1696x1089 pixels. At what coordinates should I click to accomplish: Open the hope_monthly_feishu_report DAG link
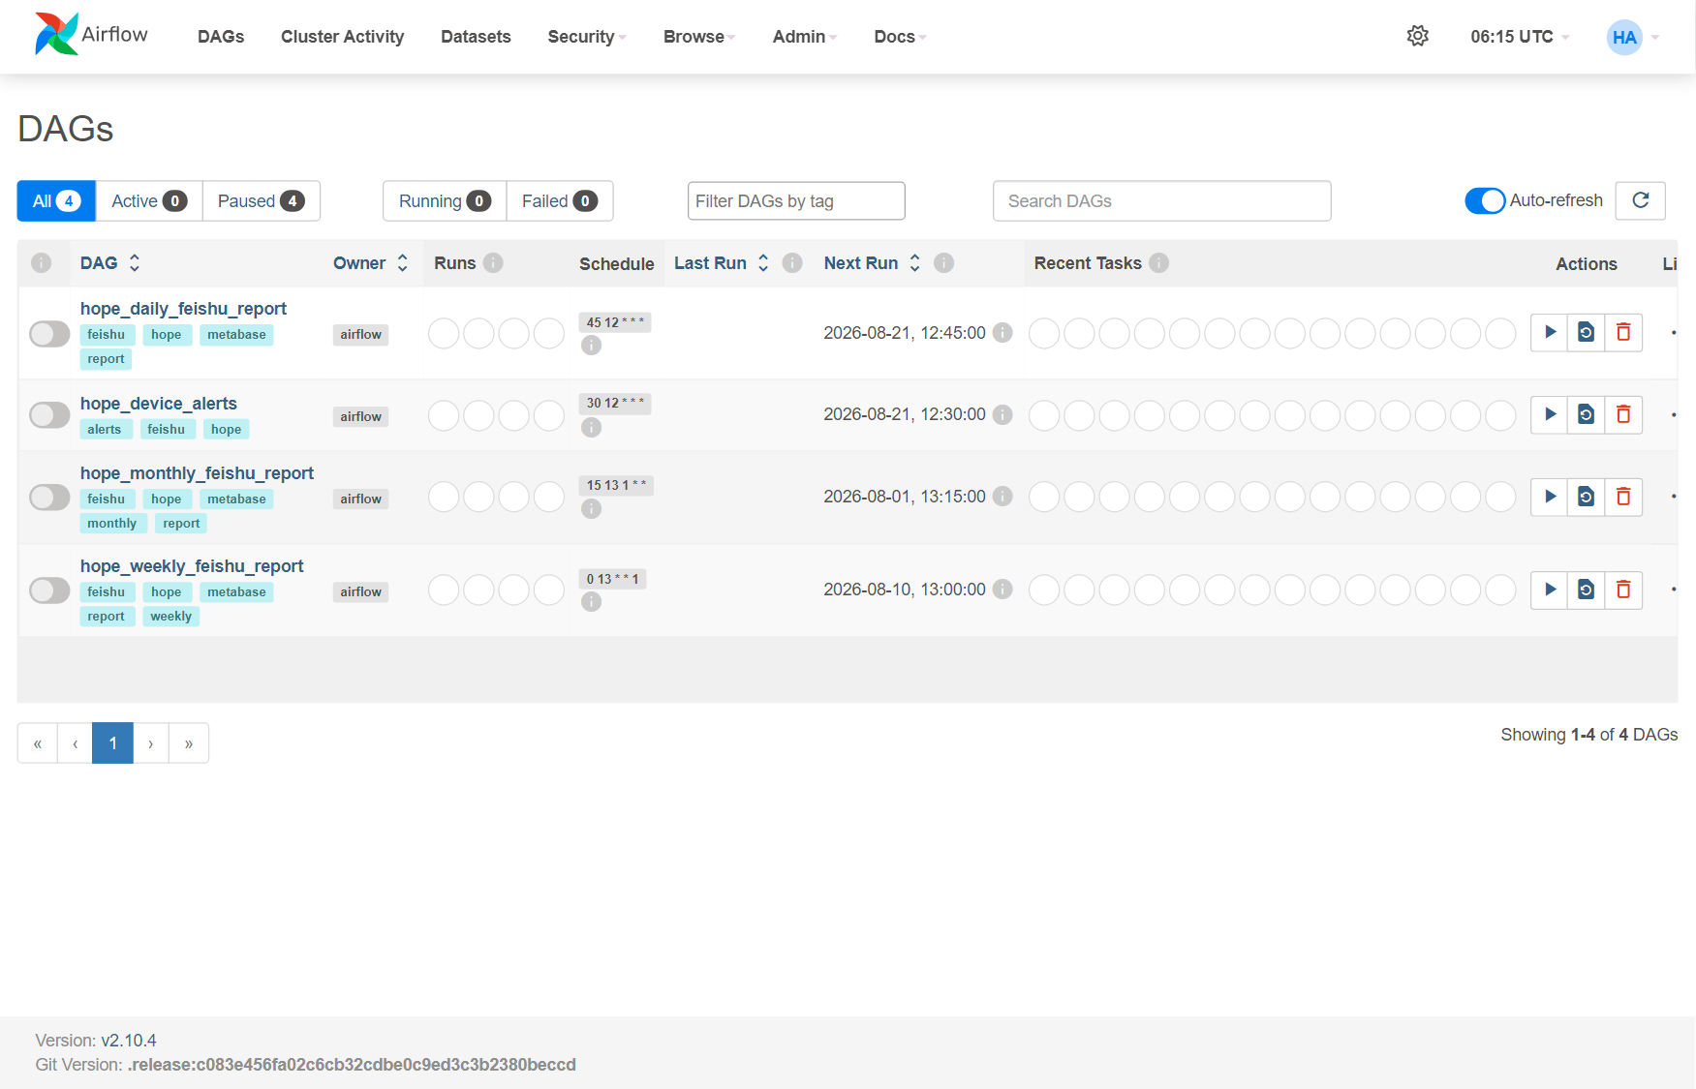(197, 473)
